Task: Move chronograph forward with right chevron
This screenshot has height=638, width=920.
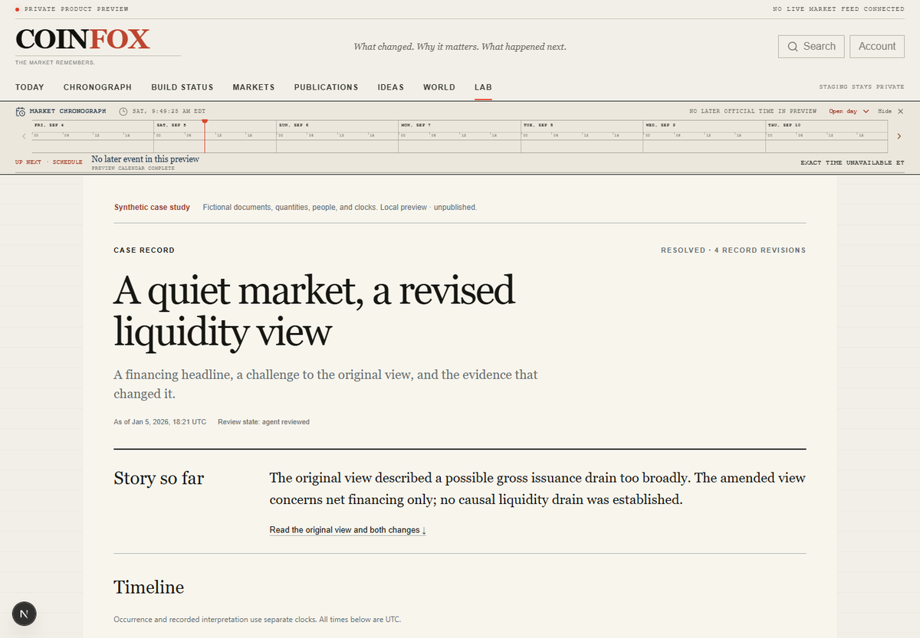Action: (898, 136)
